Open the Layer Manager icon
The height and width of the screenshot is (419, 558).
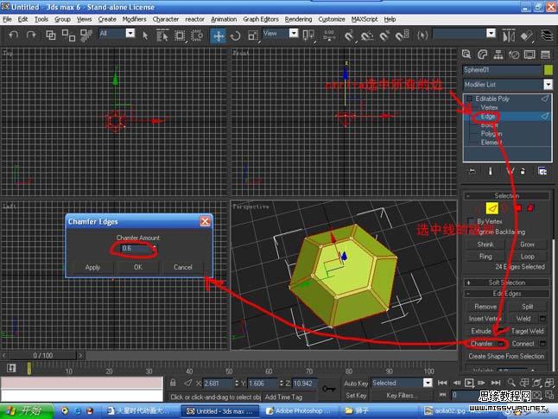547,35
